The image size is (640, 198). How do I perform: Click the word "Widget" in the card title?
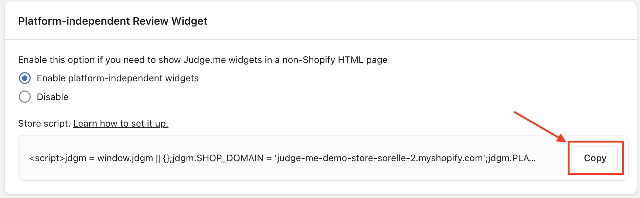point(189,21)
